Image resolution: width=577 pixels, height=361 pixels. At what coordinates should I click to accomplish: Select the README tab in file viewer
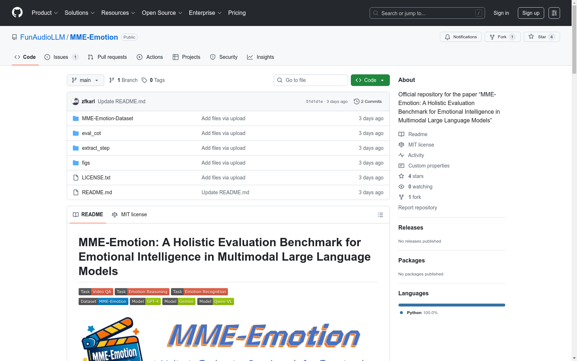tap(88, 214)
